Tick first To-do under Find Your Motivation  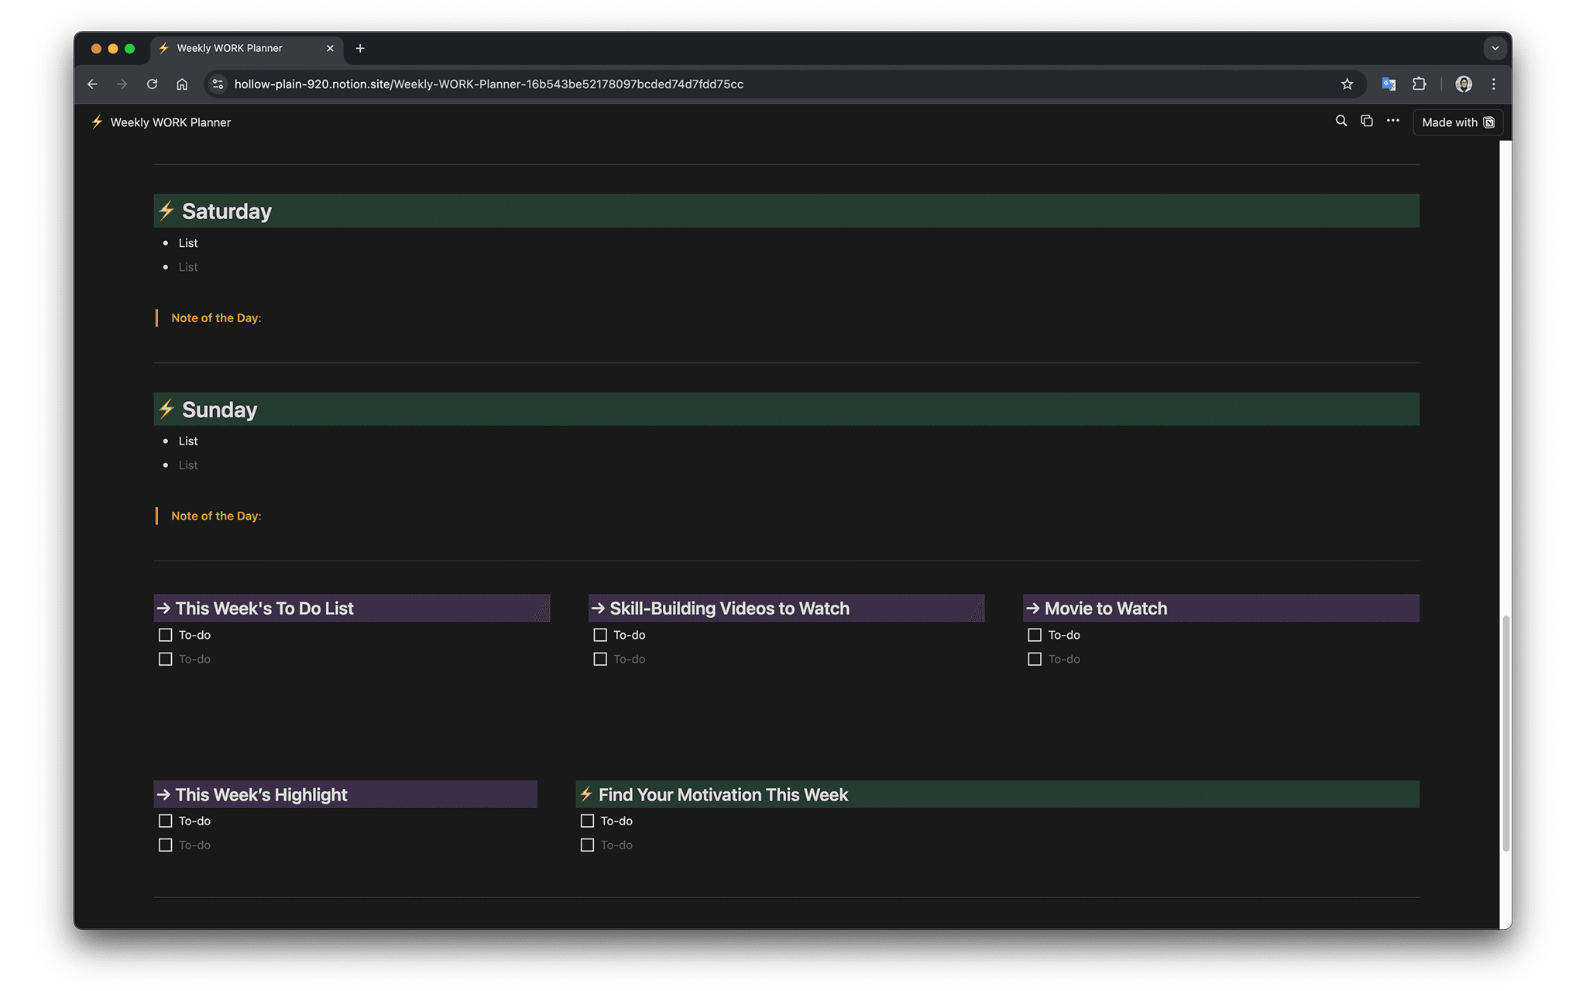click(x=587, y=821)
